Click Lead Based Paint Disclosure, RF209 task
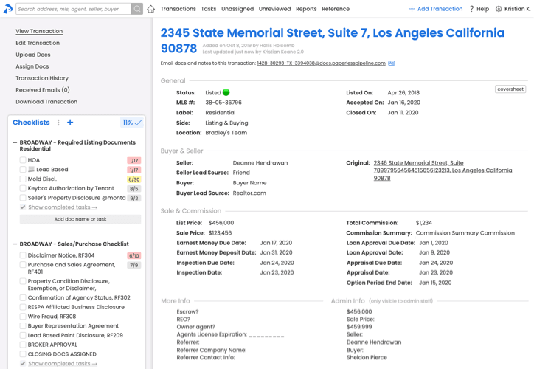This screenshot has height=369, width=534. (x=75, y=335)
